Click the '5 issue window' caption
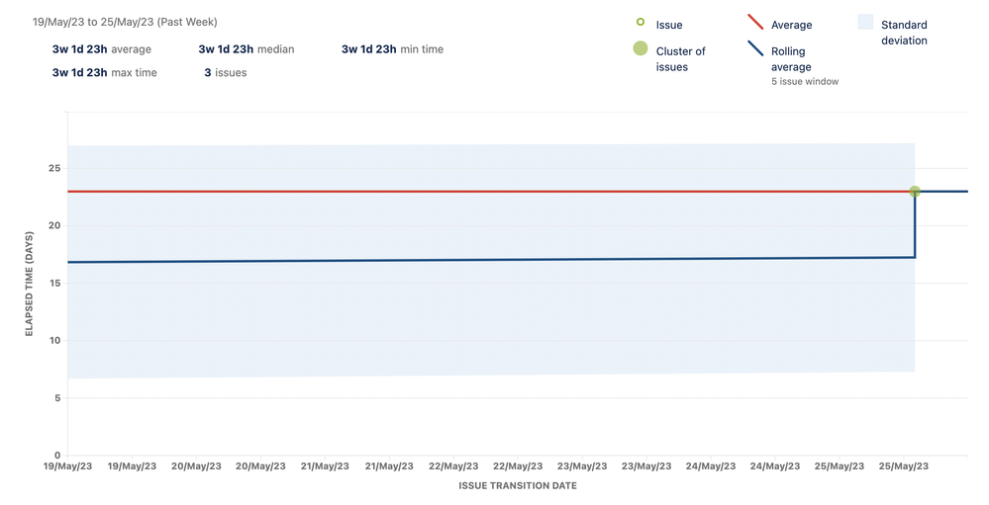Viewport: 989px width, 505px height. [805, 81]
